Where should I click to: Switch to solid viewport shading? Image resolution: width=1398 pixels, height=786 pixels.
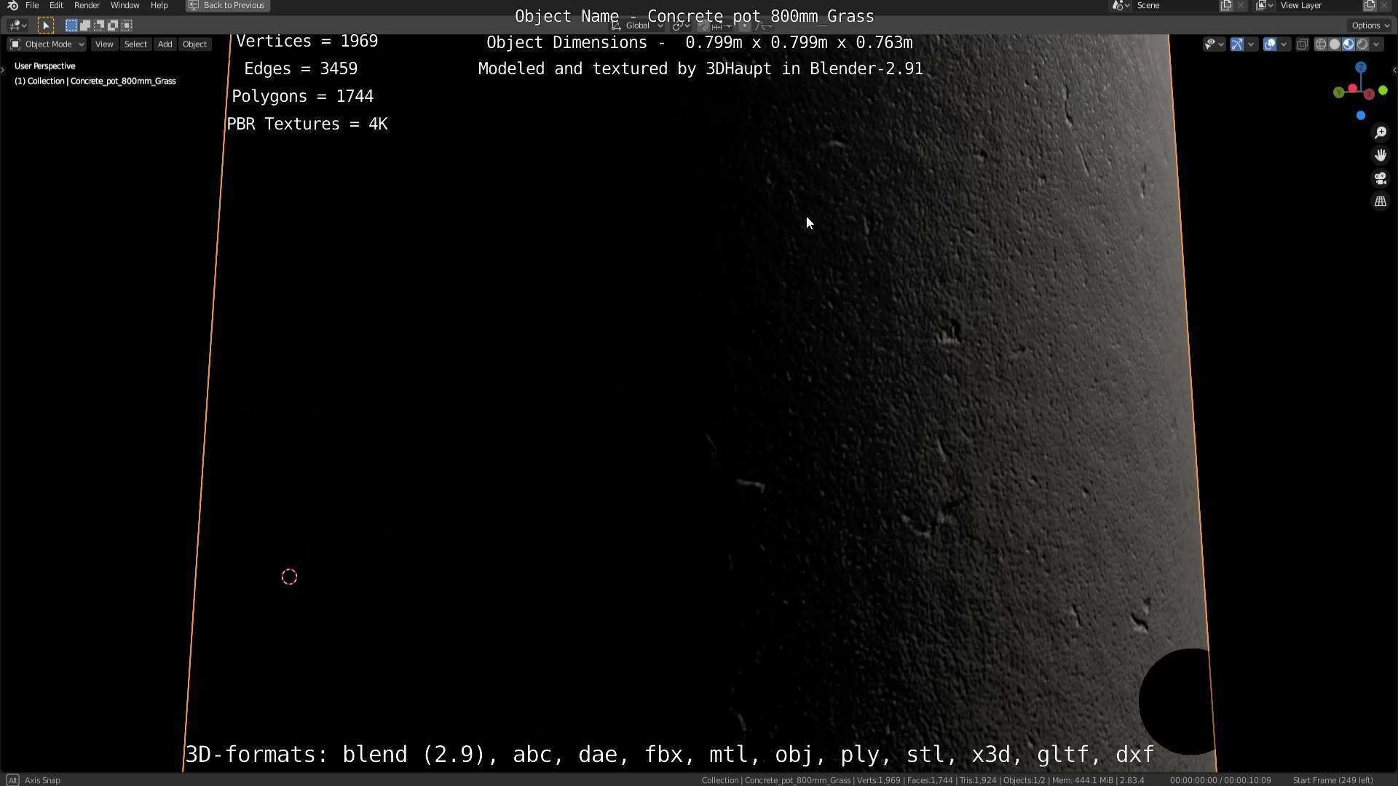tap(1334, 44)
